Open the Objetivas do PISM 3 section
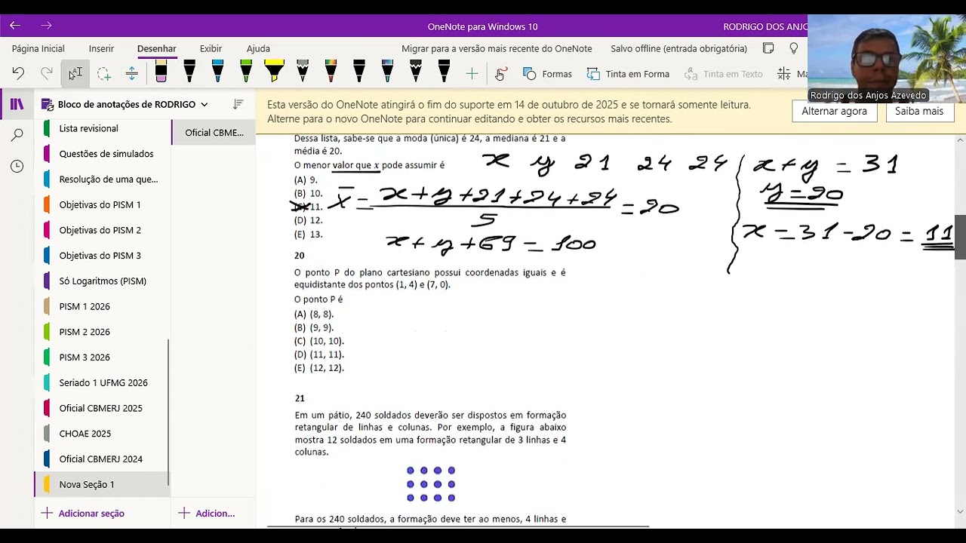Image resolution: width=966 pixels, height=543 pixels. click(101, 256)
